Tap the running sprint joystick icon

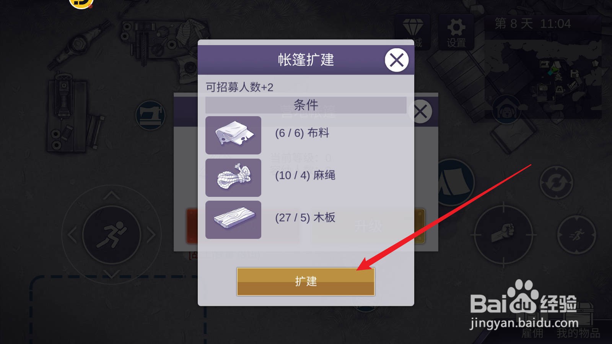coord(111,235)
